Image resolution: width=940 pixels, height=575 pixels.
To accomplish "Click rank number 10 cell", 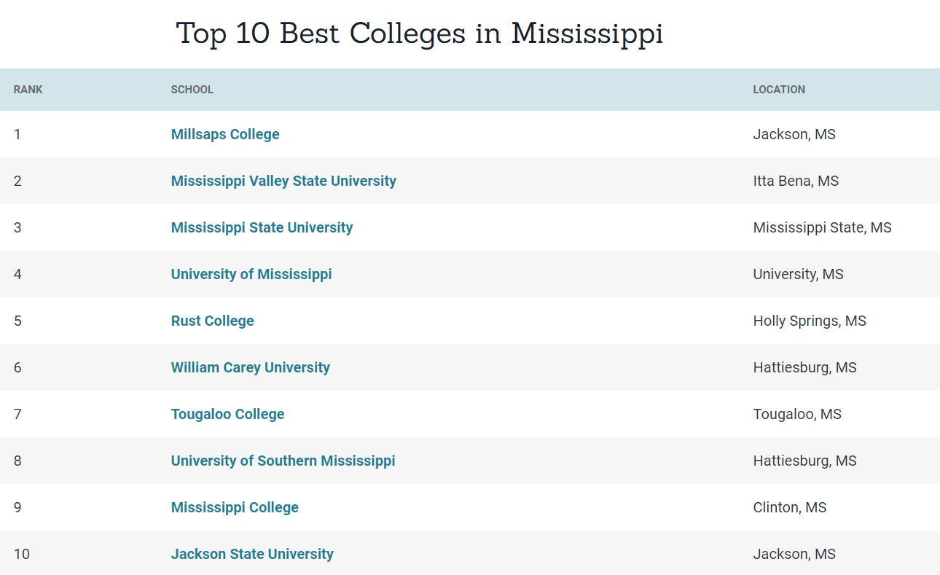I will [22, 554].
